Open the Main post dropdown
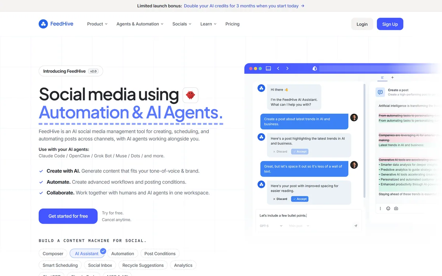Viewport: 442px width, 276px height. pyautogui.click(x=299, y=226)
